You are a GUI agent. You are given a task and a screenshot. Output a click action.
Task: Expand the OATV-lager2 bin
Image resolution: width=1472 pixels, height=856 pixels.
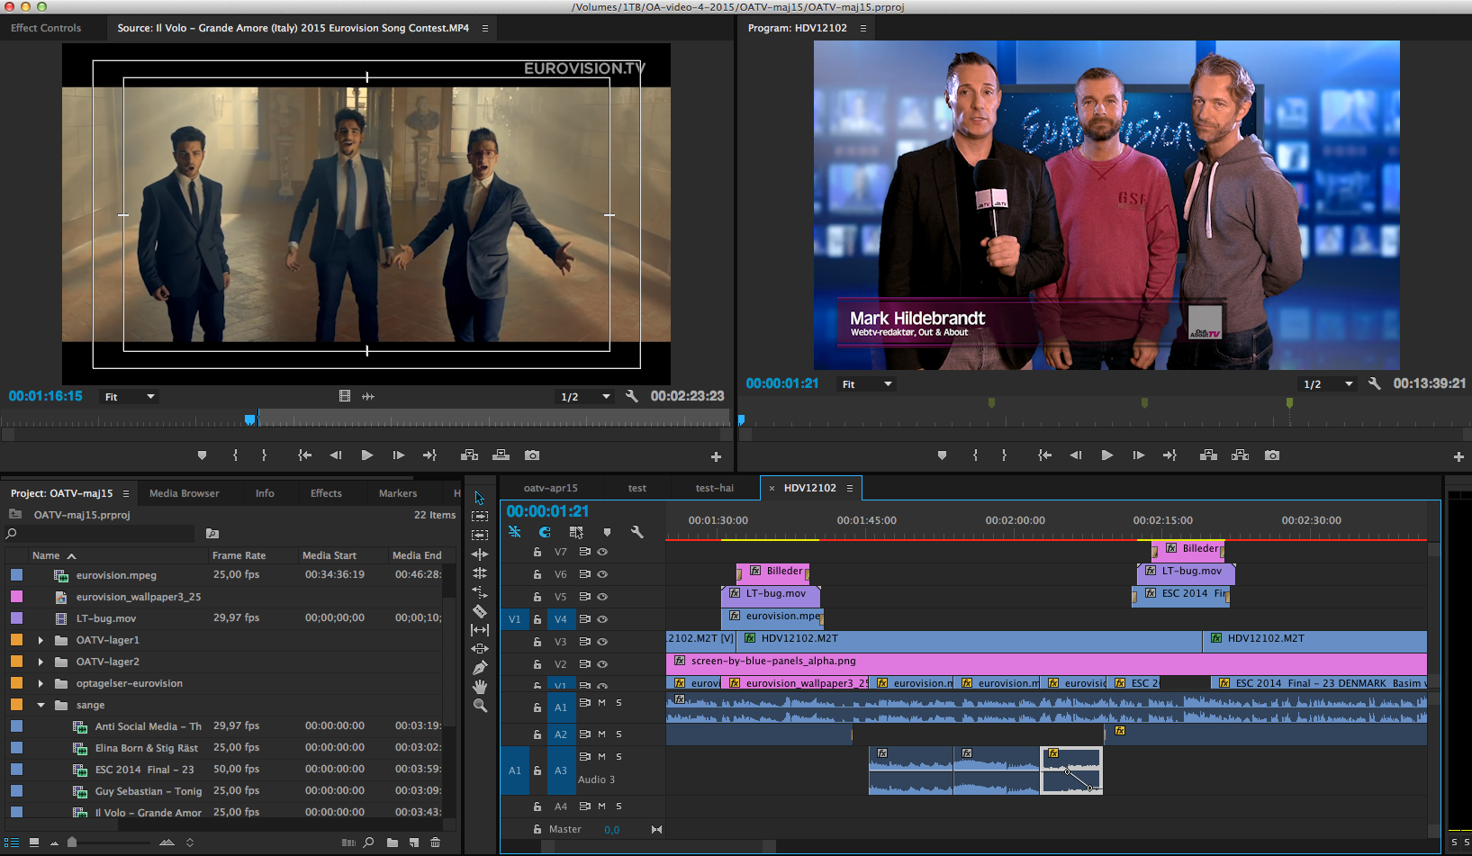[41, 662]
